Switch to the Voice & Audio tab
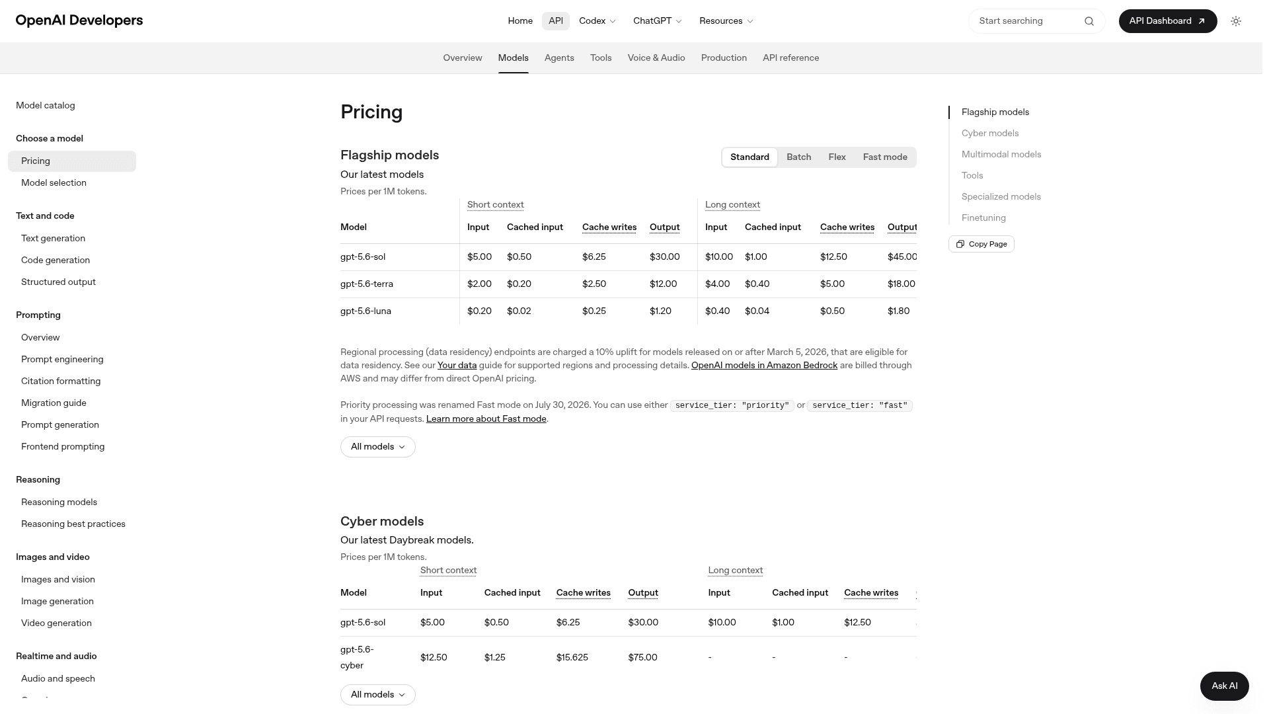 (x=656, y=58)
